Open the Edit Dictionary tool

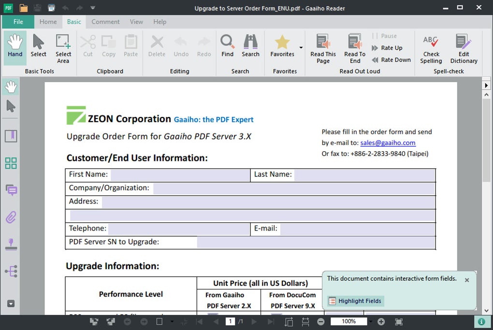click(464, 49)
